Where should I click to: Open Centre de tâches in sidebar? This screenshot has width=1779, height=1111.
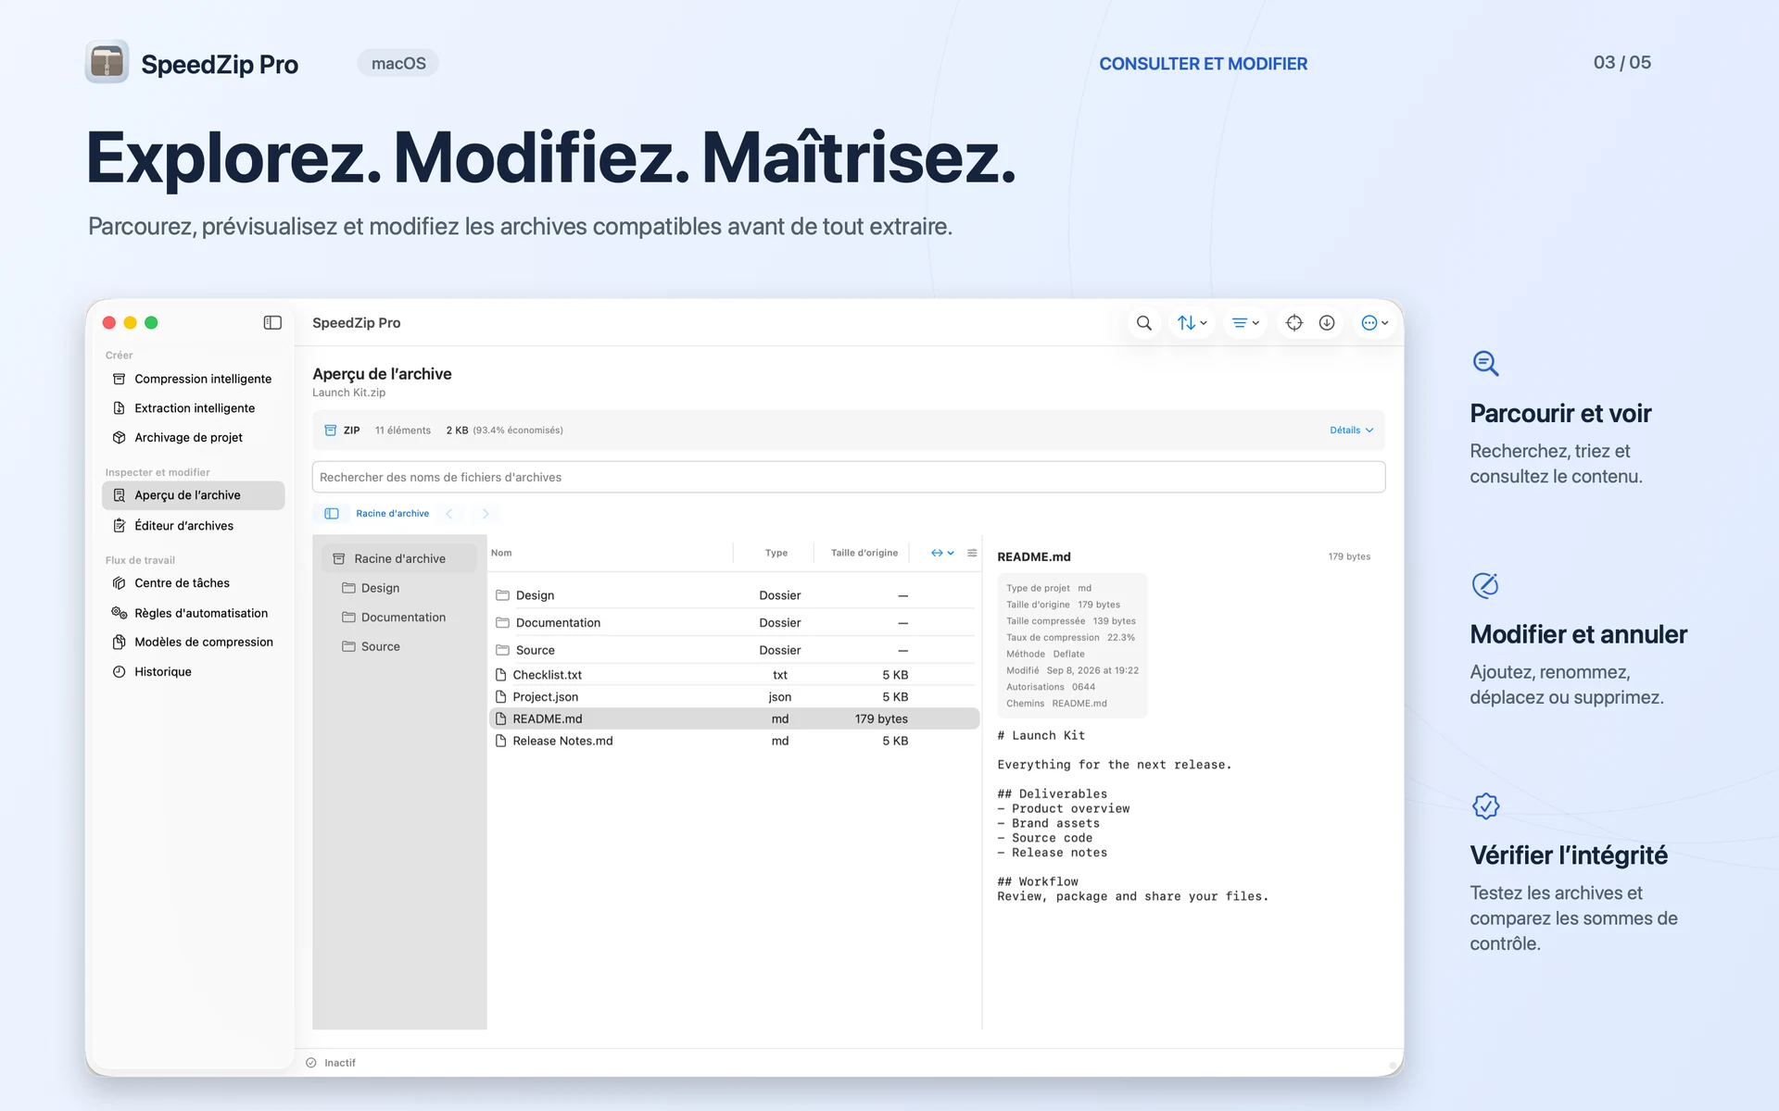click(193, 583)
